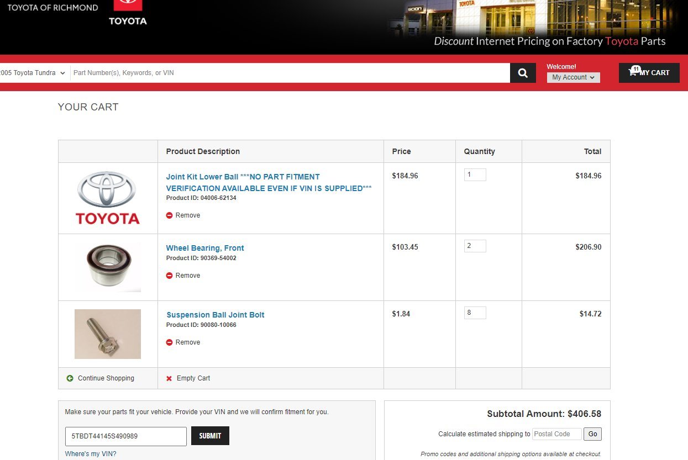Click the Postal Code shipping field
Image resolution: width=688 pixels, height=460 pixels.
coord(557,434)
